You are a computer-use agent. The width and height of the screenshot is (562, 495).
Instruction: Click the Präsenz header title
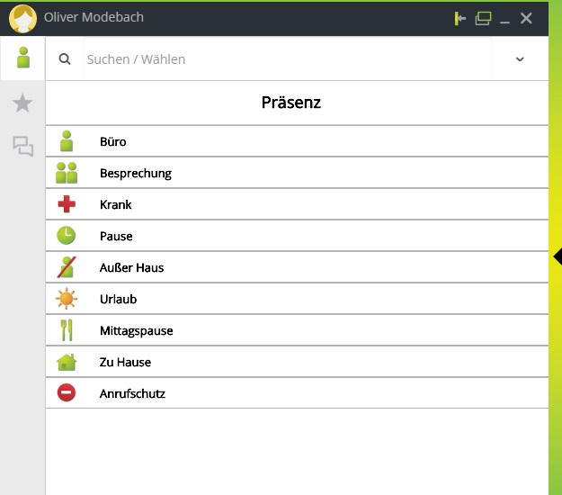(291, 103)
